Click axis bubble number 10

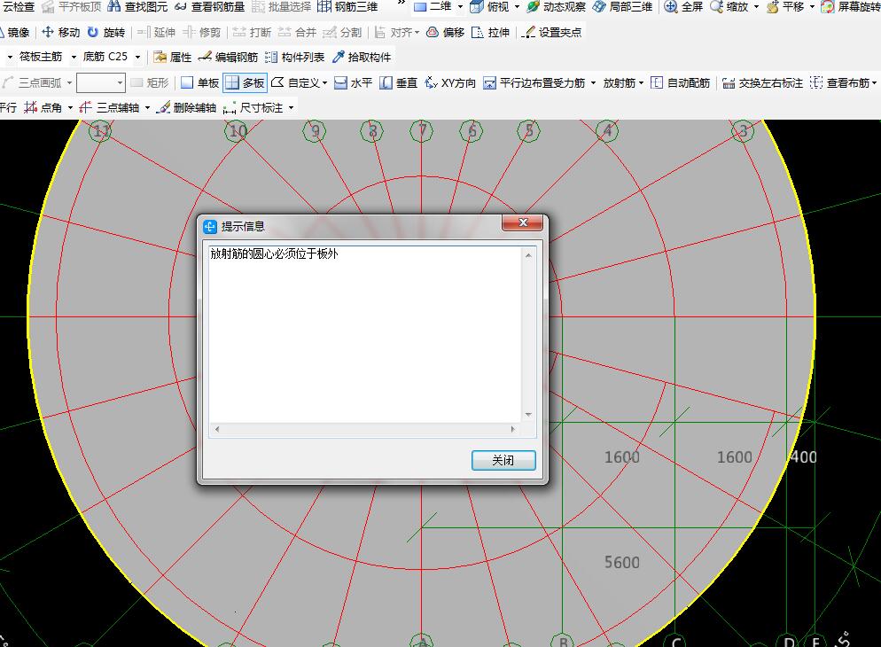coord(237,131)
